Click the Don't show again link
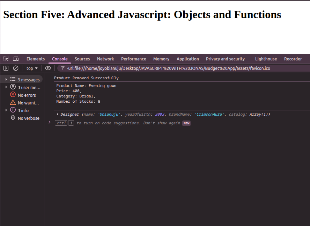This screenshot has width=310, height=226. click(x=161, y=123)
